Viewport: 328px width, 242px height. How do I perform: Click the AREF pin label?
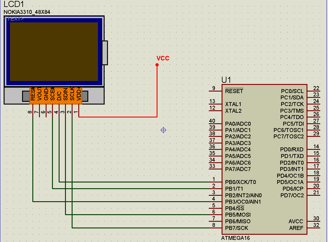[x=296, y=228]
